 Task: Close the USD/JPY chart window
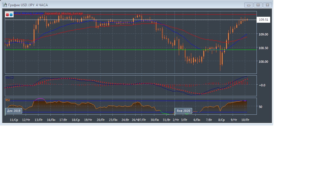point(267,5)
